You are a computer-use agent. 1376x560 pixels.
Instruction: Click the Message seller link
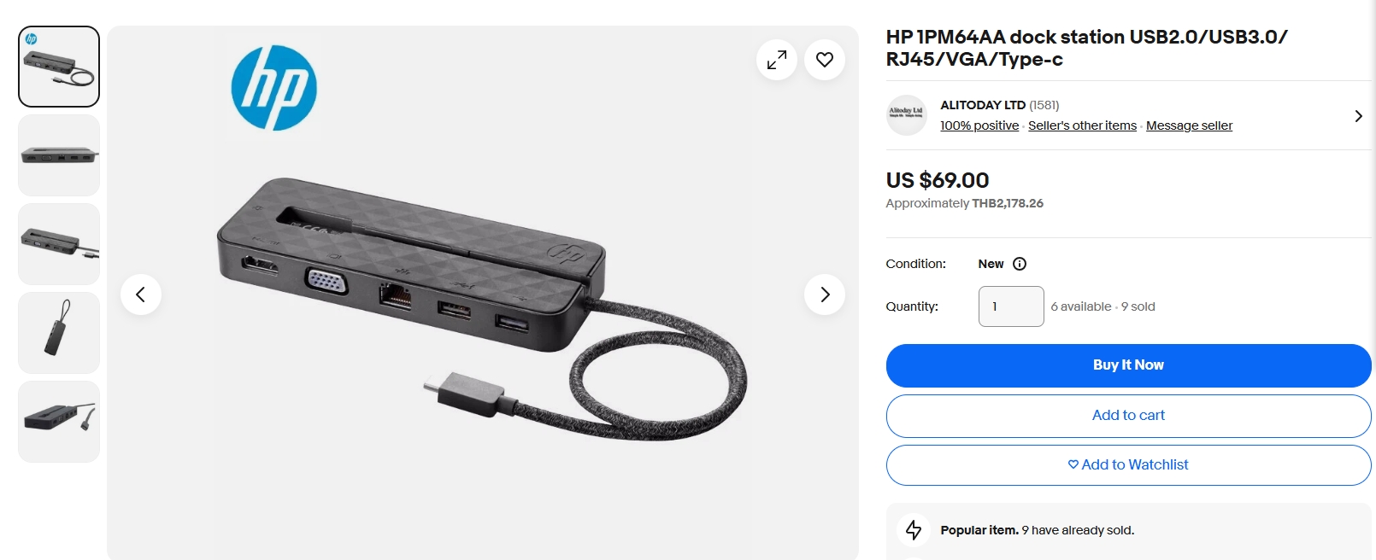pyautogui.click(x=1189, y=125)
